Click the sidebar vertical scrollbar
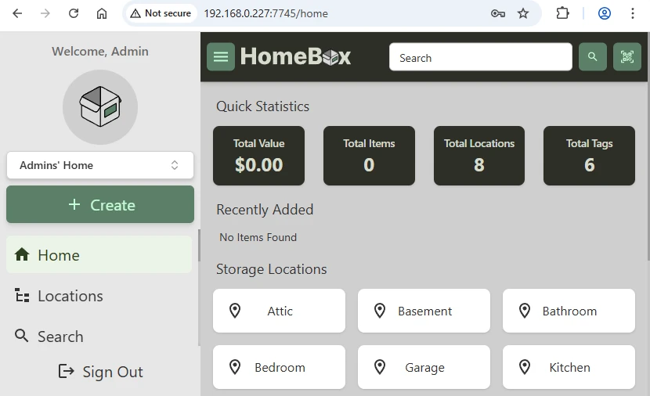The width and height of the screenshot is (650, 396). pyautogui.click(x=199, y=245)
